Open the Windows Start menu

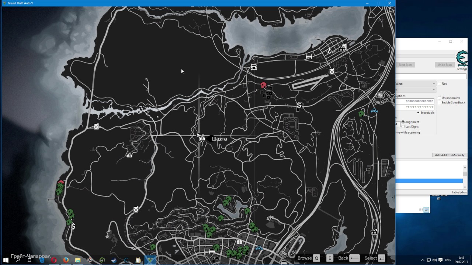point(6,260)
